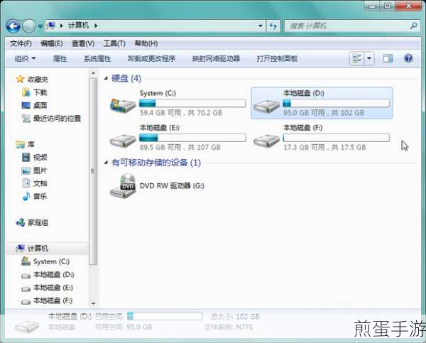The height and width of the screenshot is (343, 426).
Task: Select the 库 libraries icon
Action: coord(21,144)
